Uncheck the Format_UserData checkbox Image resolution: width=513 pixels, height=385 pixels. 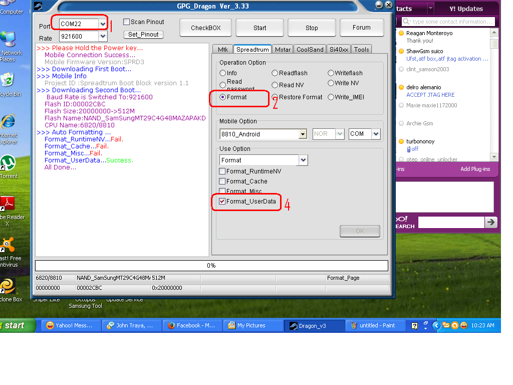(222, 202)
